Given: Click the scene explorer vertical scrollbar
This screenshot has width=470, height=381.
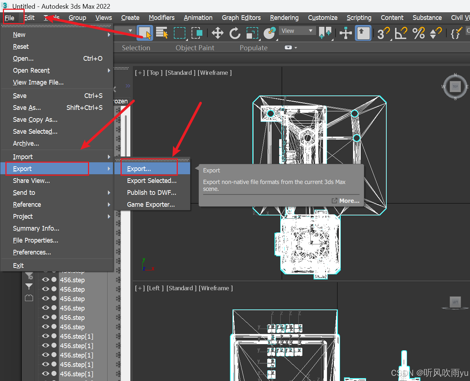Looking at the screenshot, I should click(x=126, y=136).
